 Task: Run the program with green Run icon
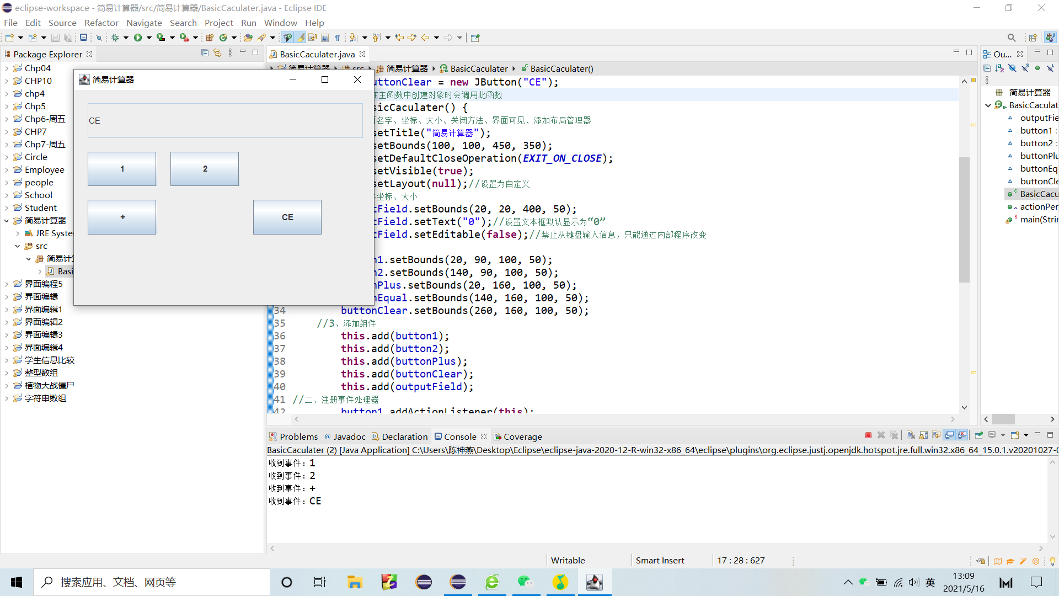click(138, 38)
